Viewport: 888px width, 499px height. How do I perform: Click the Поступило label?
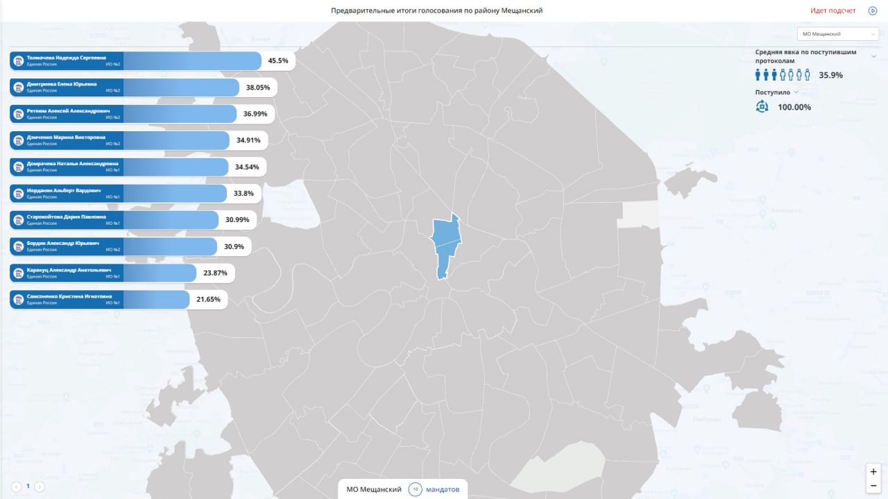[772, 92]
